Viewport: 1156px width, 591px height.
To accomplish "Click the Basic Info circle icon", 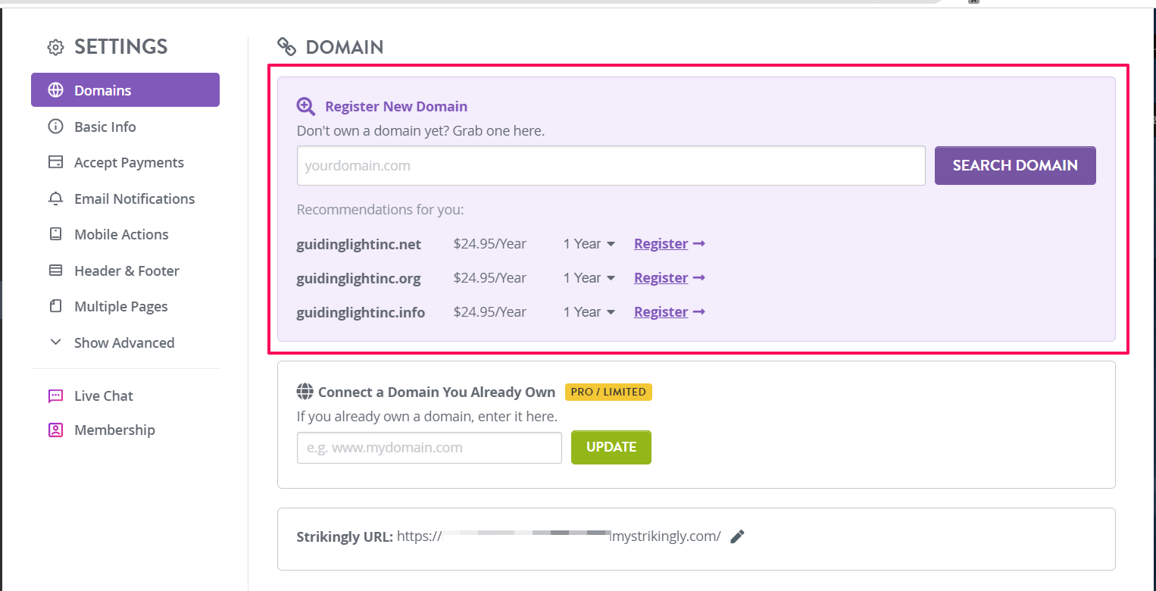I will 55,127.
